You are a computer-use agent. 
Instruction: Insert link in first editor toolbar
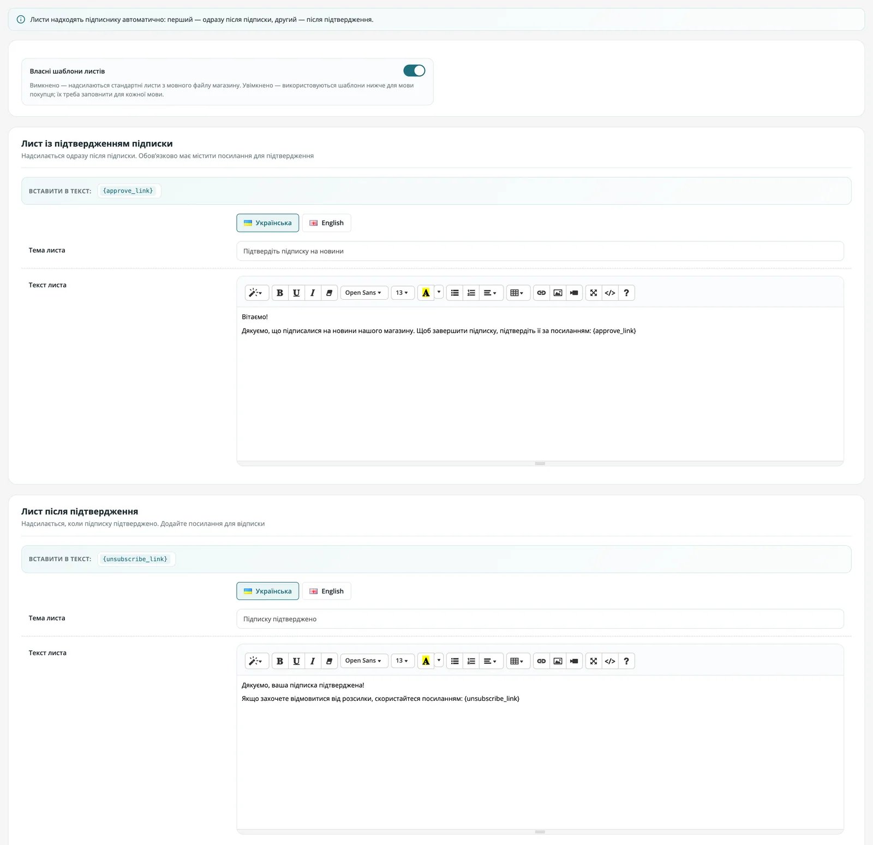[541, 293]
